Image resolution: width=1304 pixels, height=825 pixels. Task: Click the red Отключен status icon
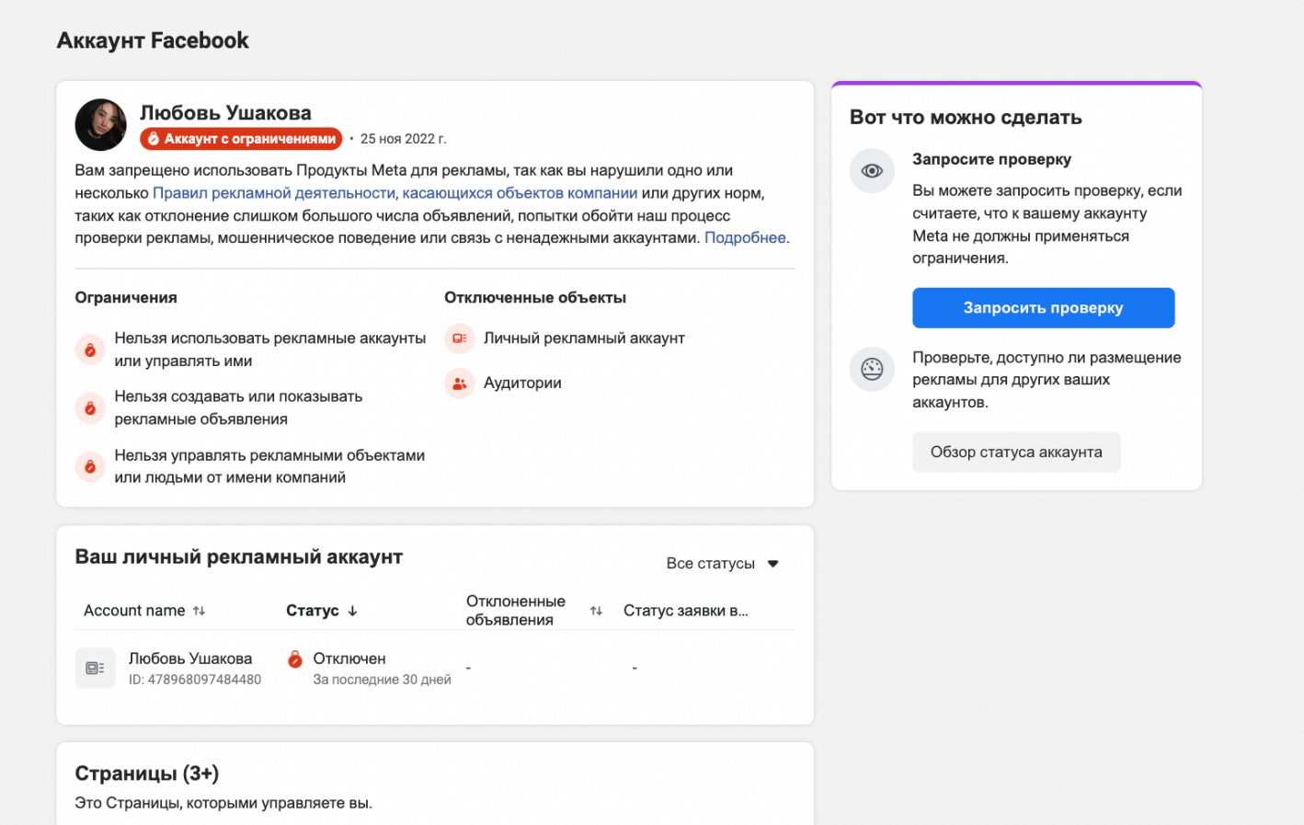[x=295, y=659]
